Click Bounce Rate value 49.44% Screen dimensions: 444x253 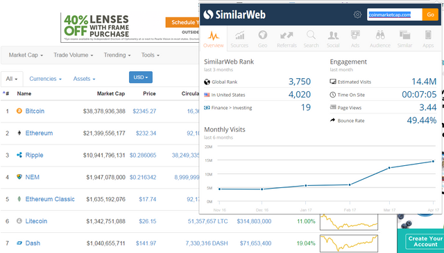(x=422, y=120)
